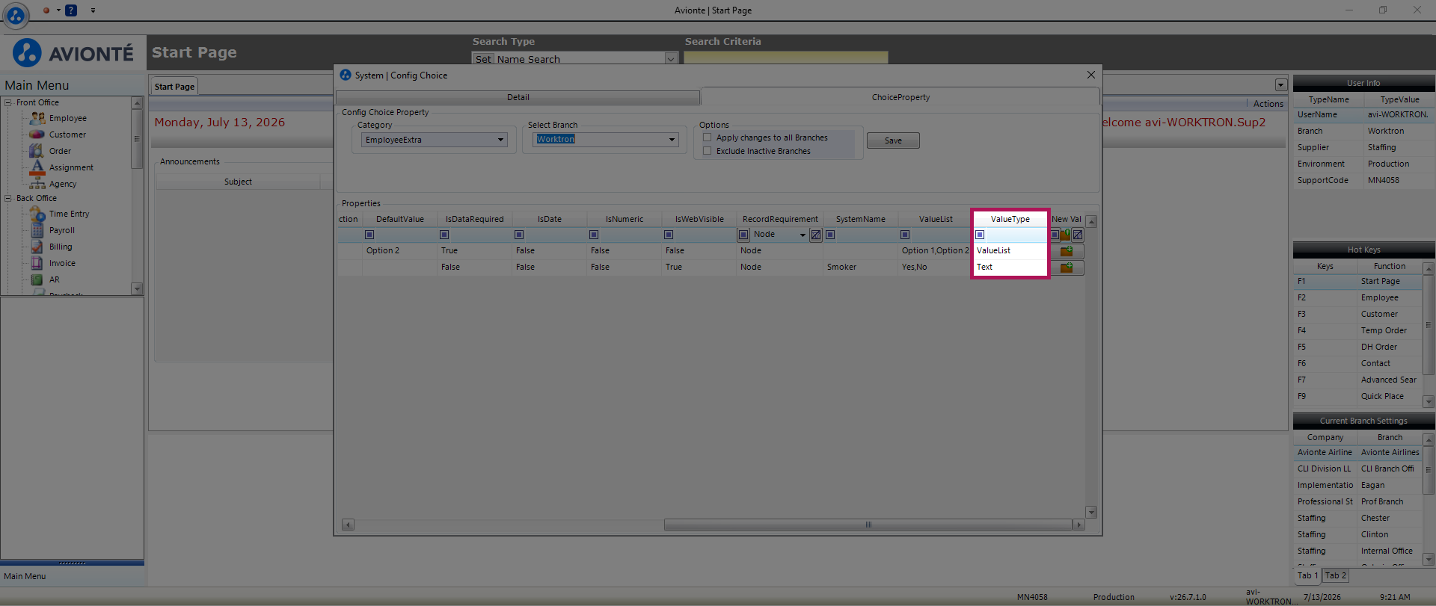
Task: Open AR in Back Office
Action: coord(54,279)
